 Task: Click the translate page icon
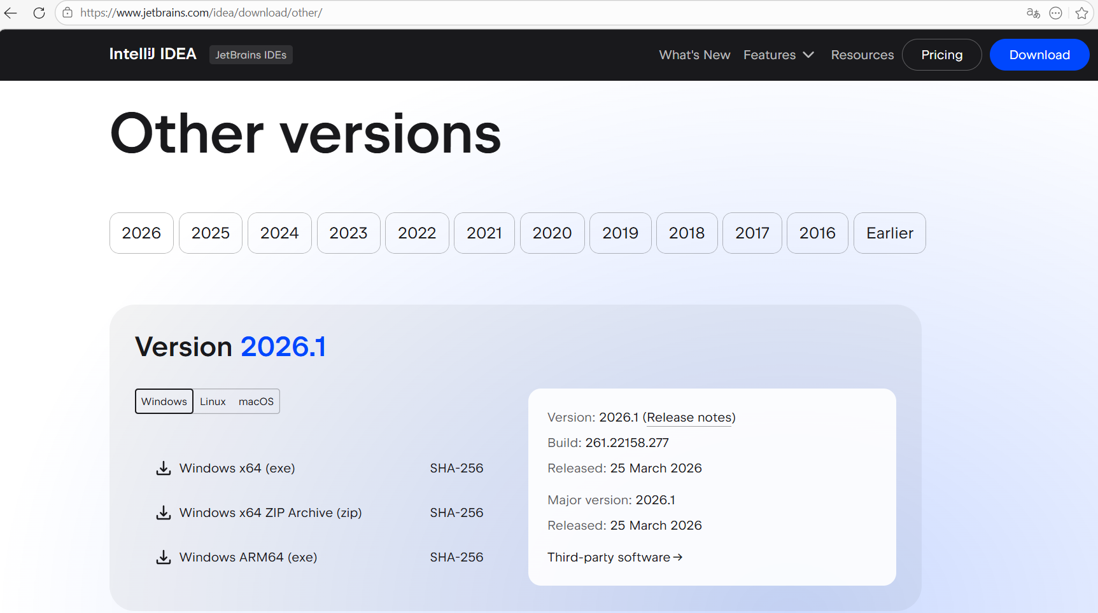click(x=1033, y=13)
